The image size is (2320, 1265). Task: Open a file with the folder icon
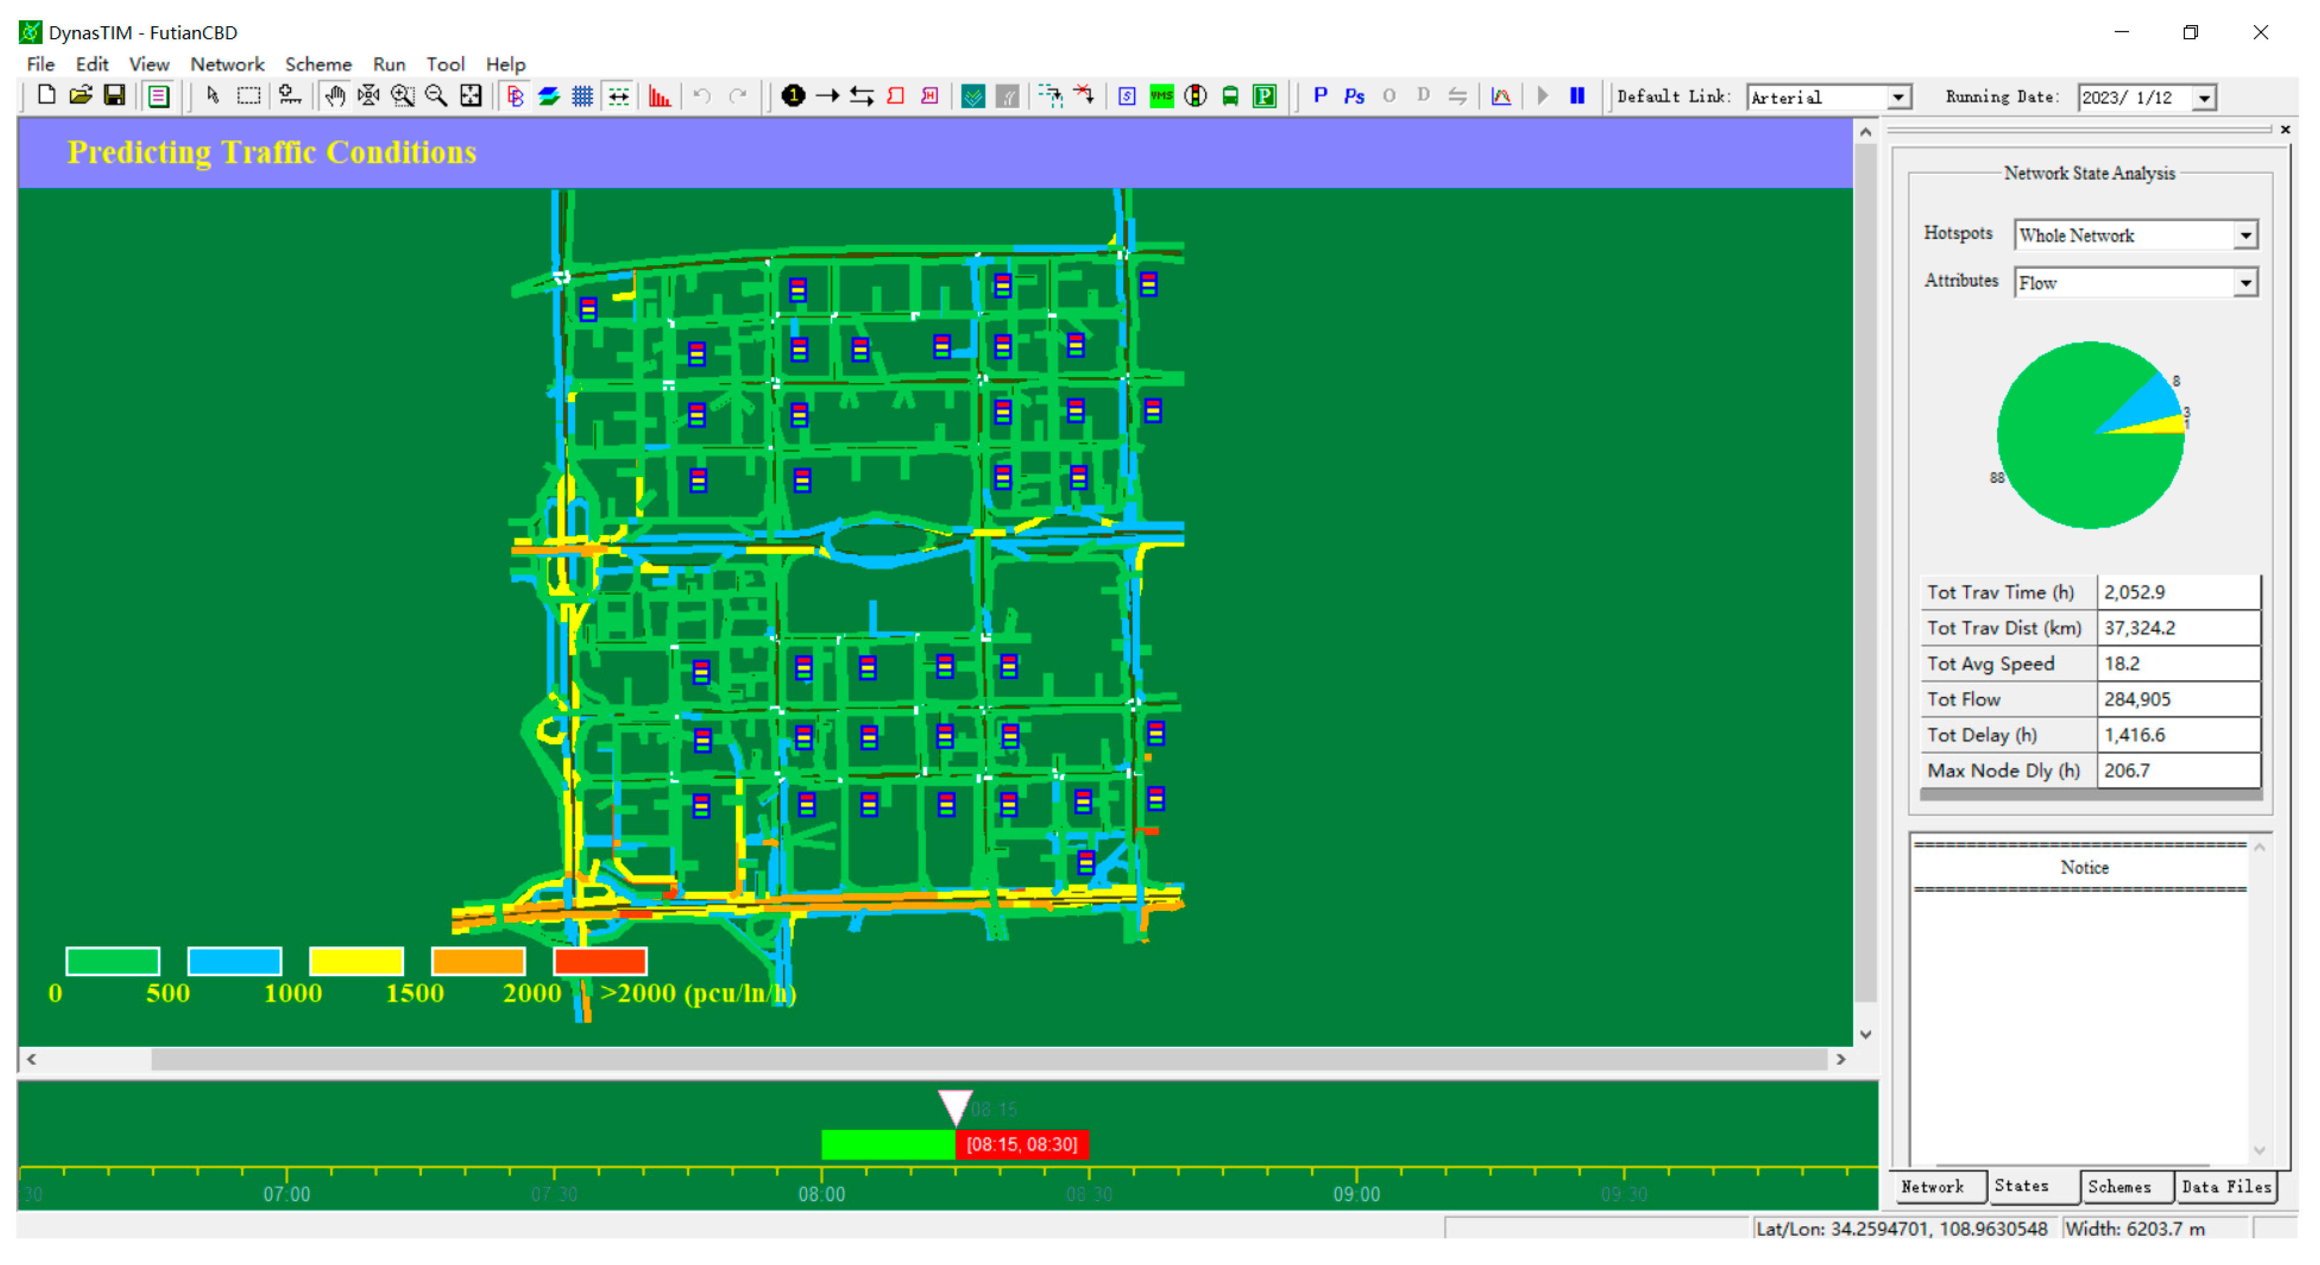(x=80, y=95)
